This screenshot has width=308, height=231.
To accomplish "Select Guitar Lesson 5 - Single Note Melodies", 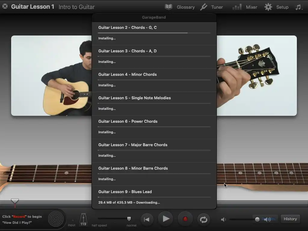I will click(154, 104).
